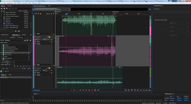Click Insert into Multitrack icon below file list
The width and height of the screenshot is (191, 104).
click(16, 31)
